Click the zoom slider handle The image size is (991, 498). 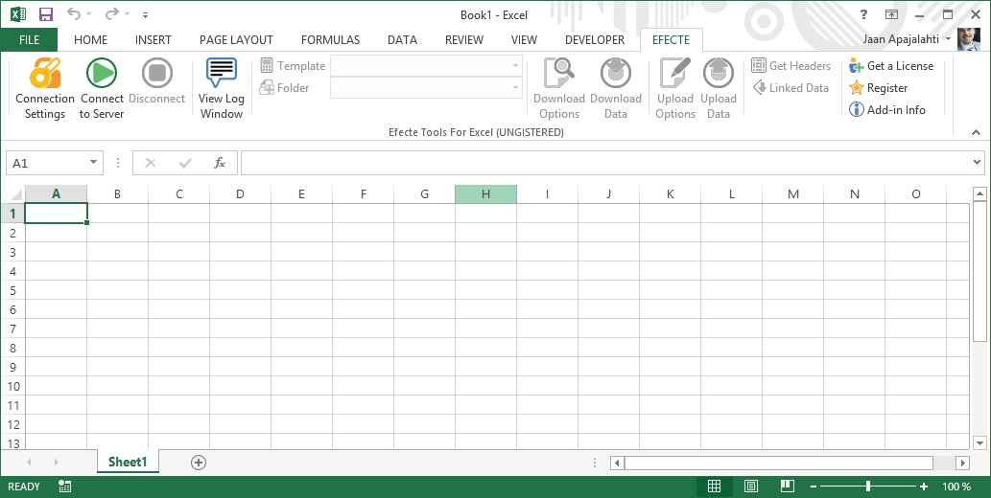(868, 486)
